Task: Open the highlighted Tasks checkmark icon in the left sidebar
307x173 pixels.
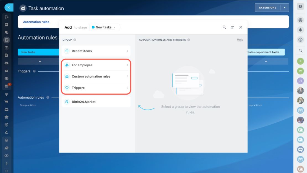Action: click(x=6, y=40)
